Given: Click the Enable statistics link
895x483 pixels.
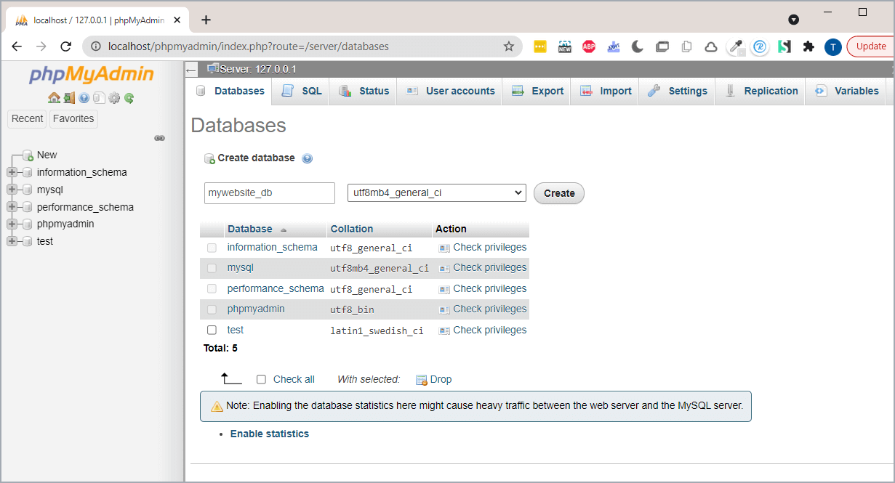Looking at the screenshot, I should coord(269,434).
